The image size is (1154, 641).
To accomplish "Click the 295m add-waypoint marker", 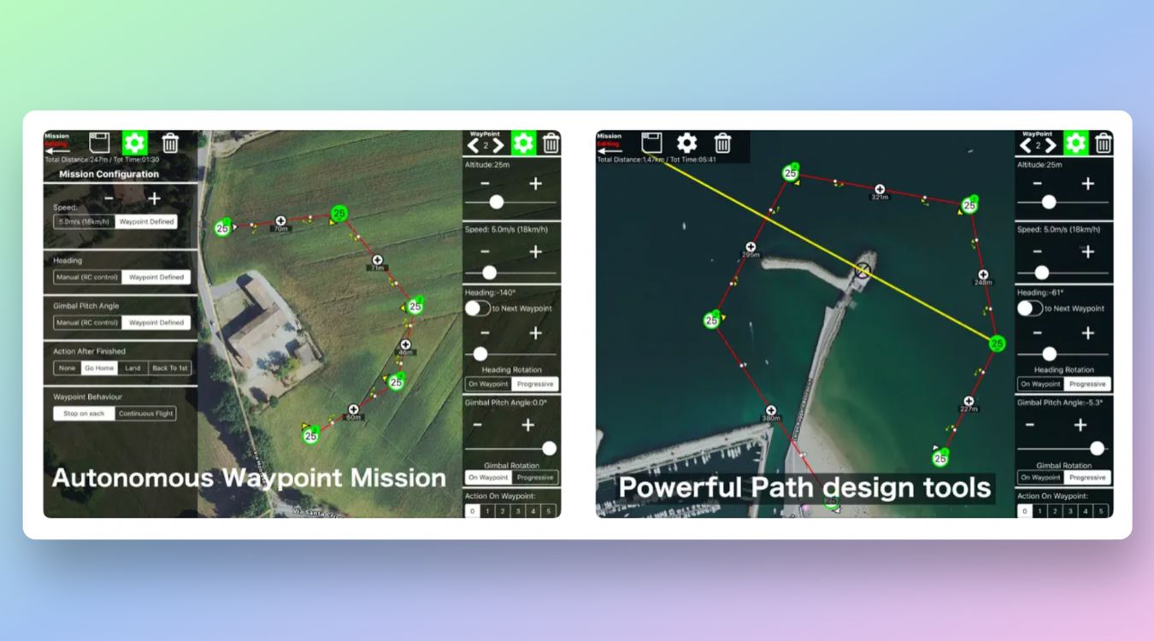I will (751, 247).
